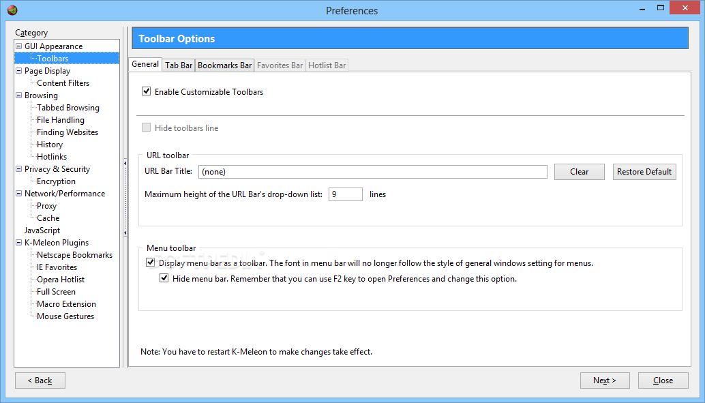Open Mouse Gestures plugin settings
This screenshot has width=705, height=403.
[x=65, y=316]
